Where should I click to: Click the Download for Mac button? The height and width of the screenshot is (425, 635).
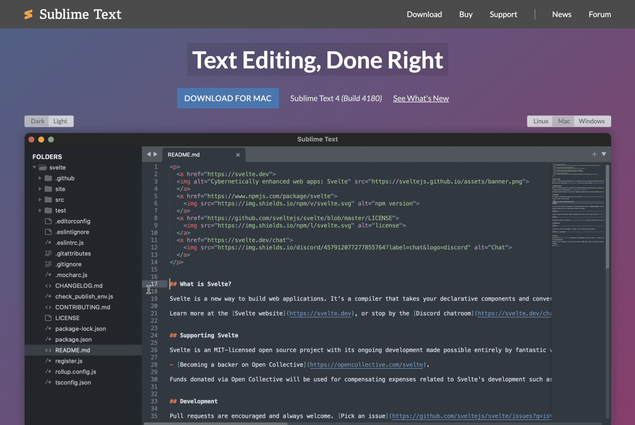(x=228, y=98)
